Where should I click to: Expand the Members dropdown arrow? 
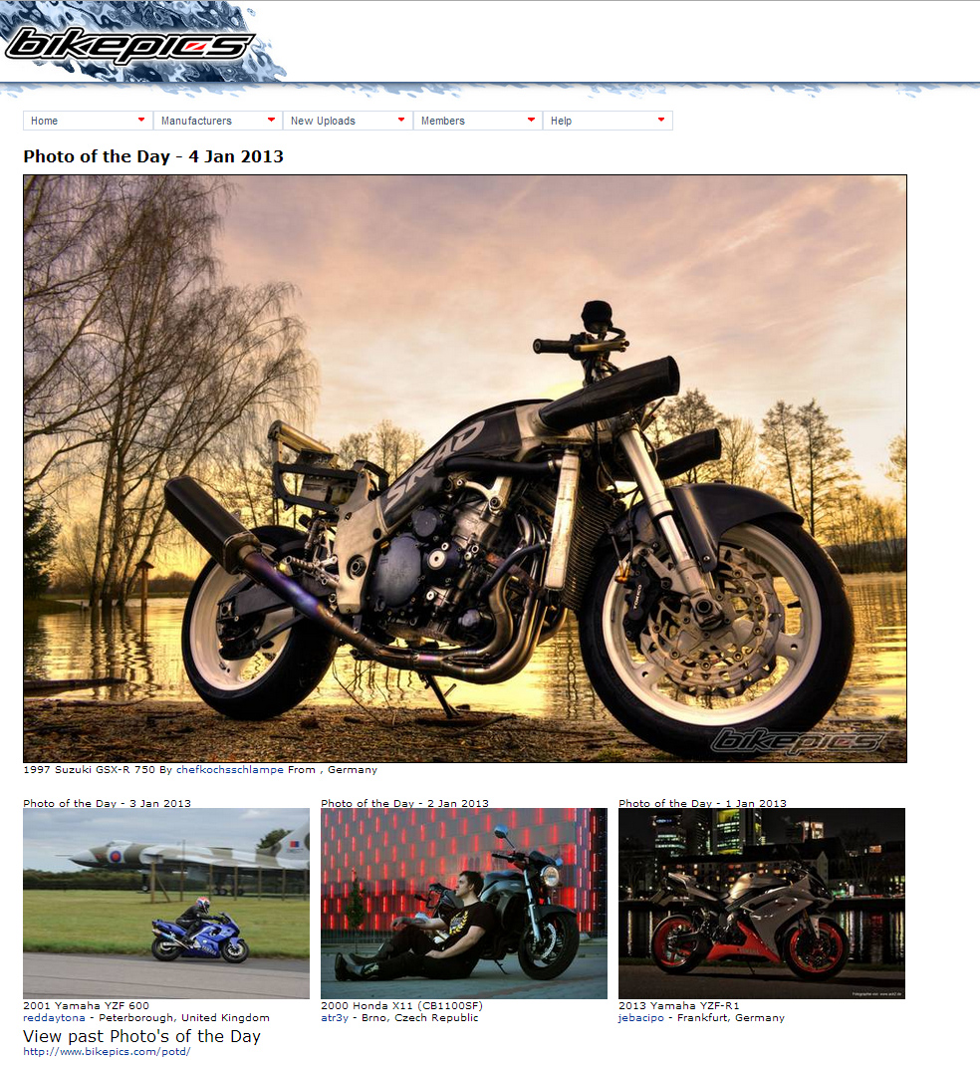pos(531,120)
